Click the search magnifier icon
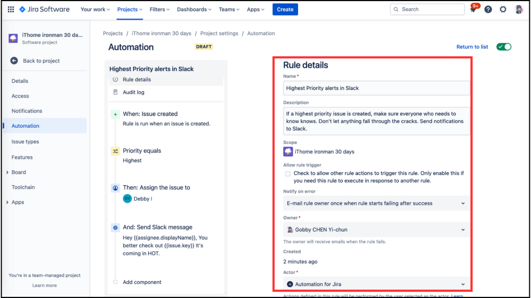The height and width of the screenshot is (298, 531). [396, 9]
